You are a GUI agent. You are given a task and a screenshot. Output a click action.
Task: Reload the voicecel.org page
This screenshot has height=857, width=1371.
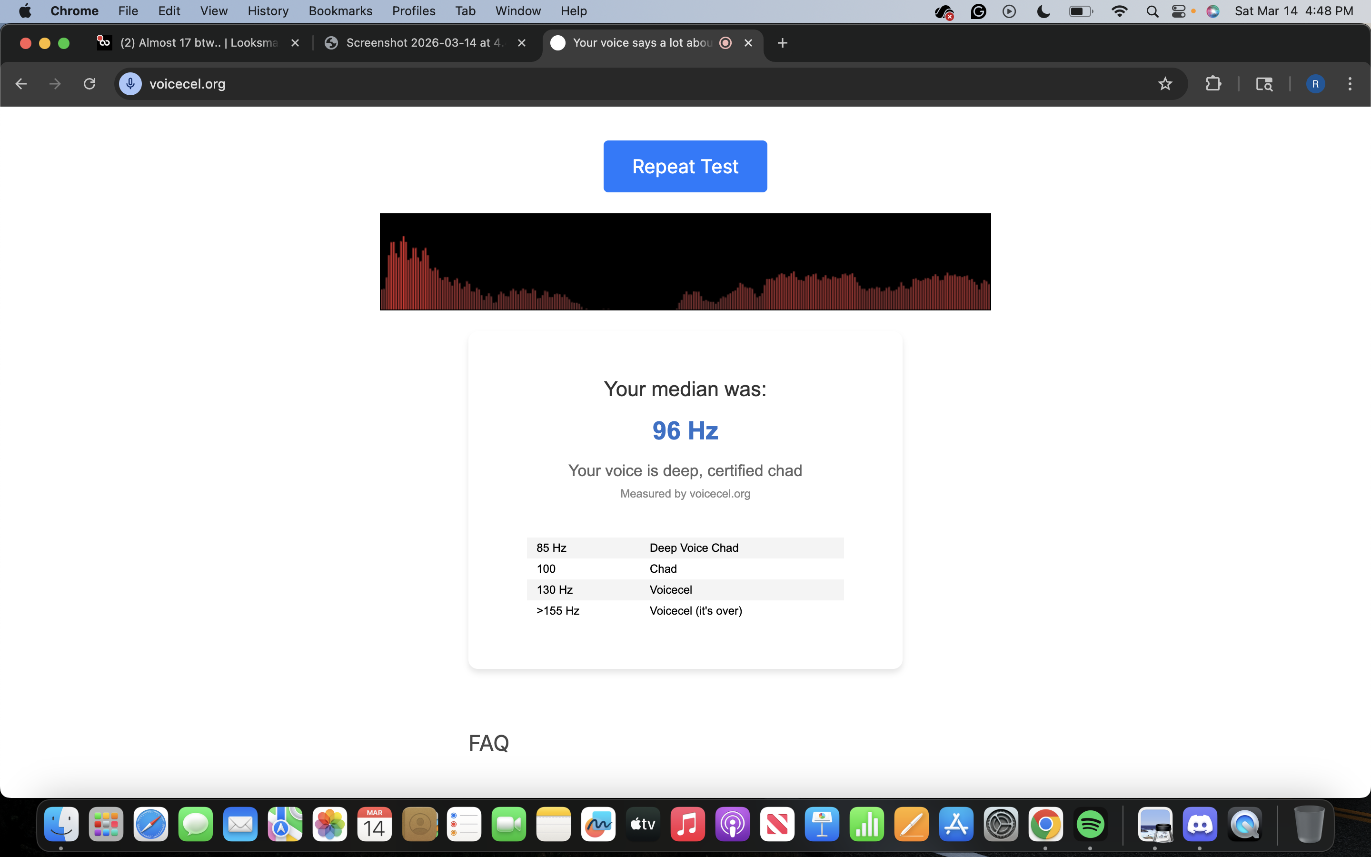(89, 84)
